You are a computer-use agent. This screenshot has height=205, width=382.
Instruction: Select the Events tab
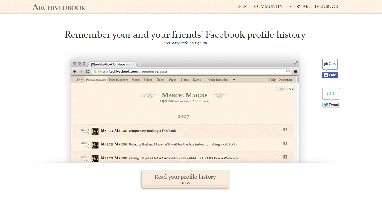click(197, 80)
